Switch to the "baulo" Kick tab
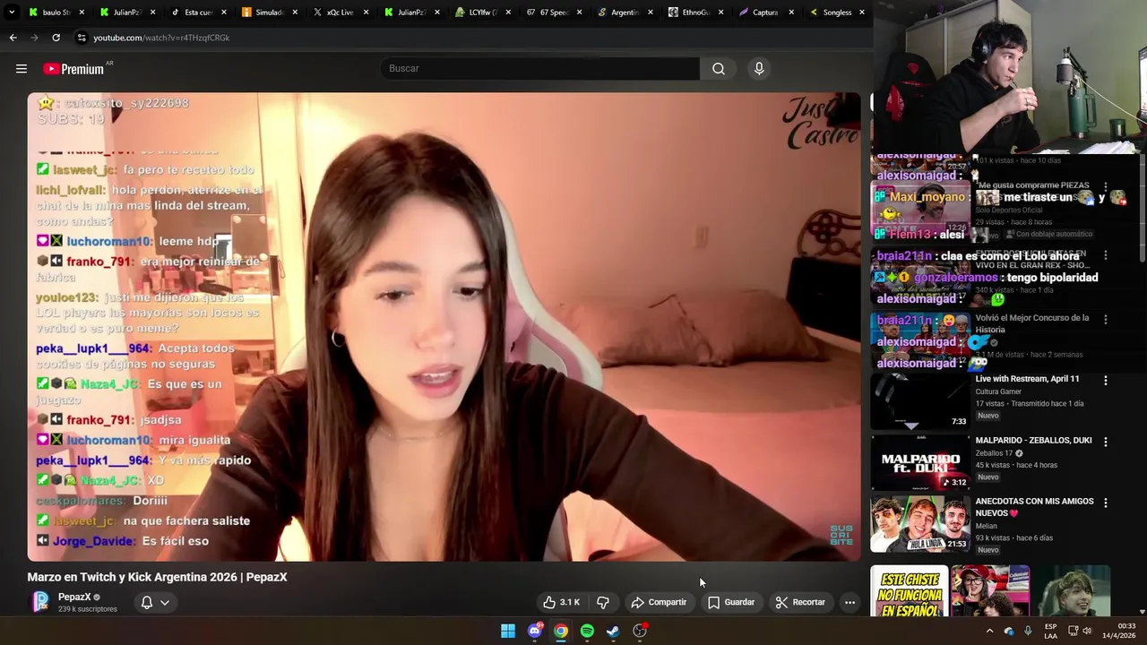Viewport: 1147px width, 645px height. point(56,13)
